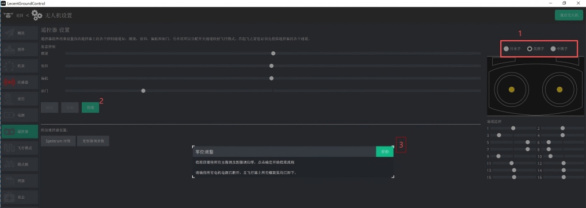Open the Airframe (机架) sidebar page
Image resolution: width=586 pixels, height=208 pixels.
(x=20, y=66)
